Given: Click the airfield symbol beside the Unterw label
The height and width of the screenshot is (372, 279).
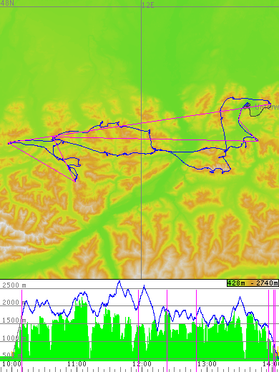Looking at the screenshot, I should 247,105.
